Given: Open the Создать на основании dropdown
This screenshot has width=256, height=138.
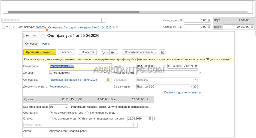Looking at the screenshot, I should [140, 52].
